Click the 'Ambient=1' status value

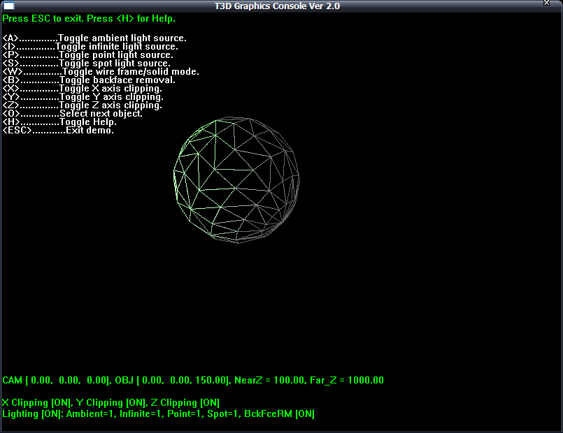tap(91, 414)
